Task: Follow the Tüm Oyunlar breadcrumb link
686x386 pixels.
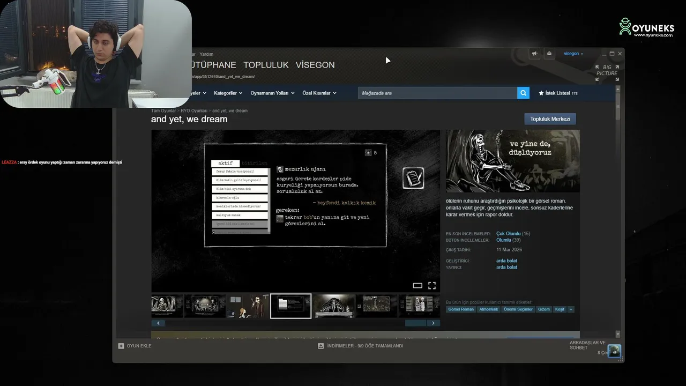Action: [163, 111]
